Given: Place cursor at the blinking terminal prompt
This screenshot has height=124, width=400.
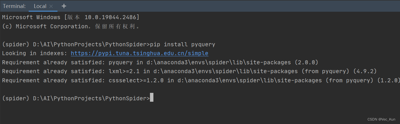Looking at the screenshot, I should click(x=152, y=98).
